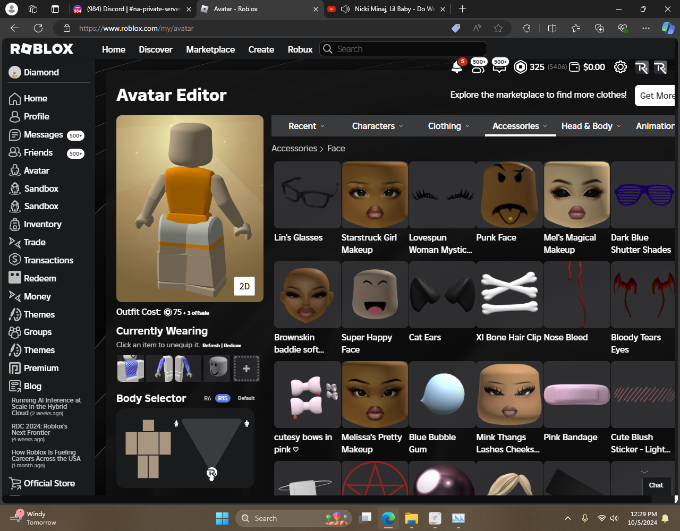The height and width of the screenshot is (531, 680).
Task: Switch body type to R6
Action: coord(208,398)
